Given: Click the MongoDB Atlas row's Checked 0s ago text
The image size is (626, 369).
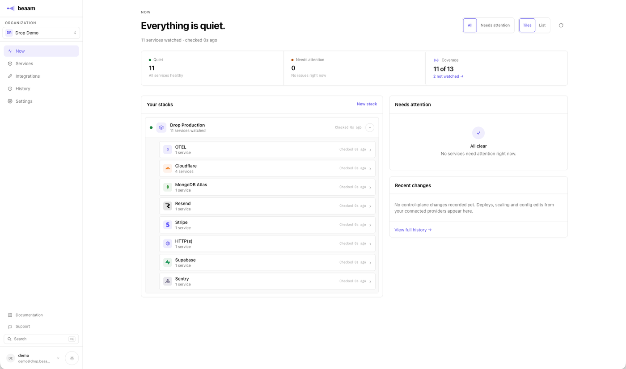Looking at the screenshot, I should [352, 187].
